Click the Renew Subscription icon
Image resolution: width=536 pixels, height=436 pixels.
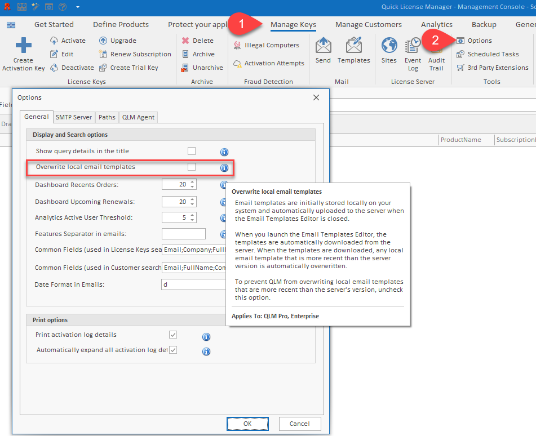[x=103, y=54]
